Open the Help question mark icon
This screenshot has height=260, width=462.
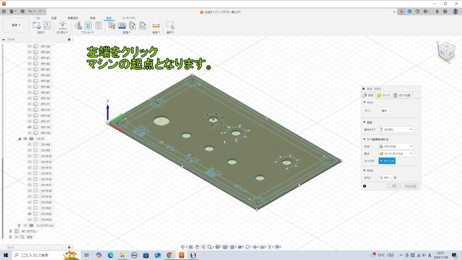445,11
